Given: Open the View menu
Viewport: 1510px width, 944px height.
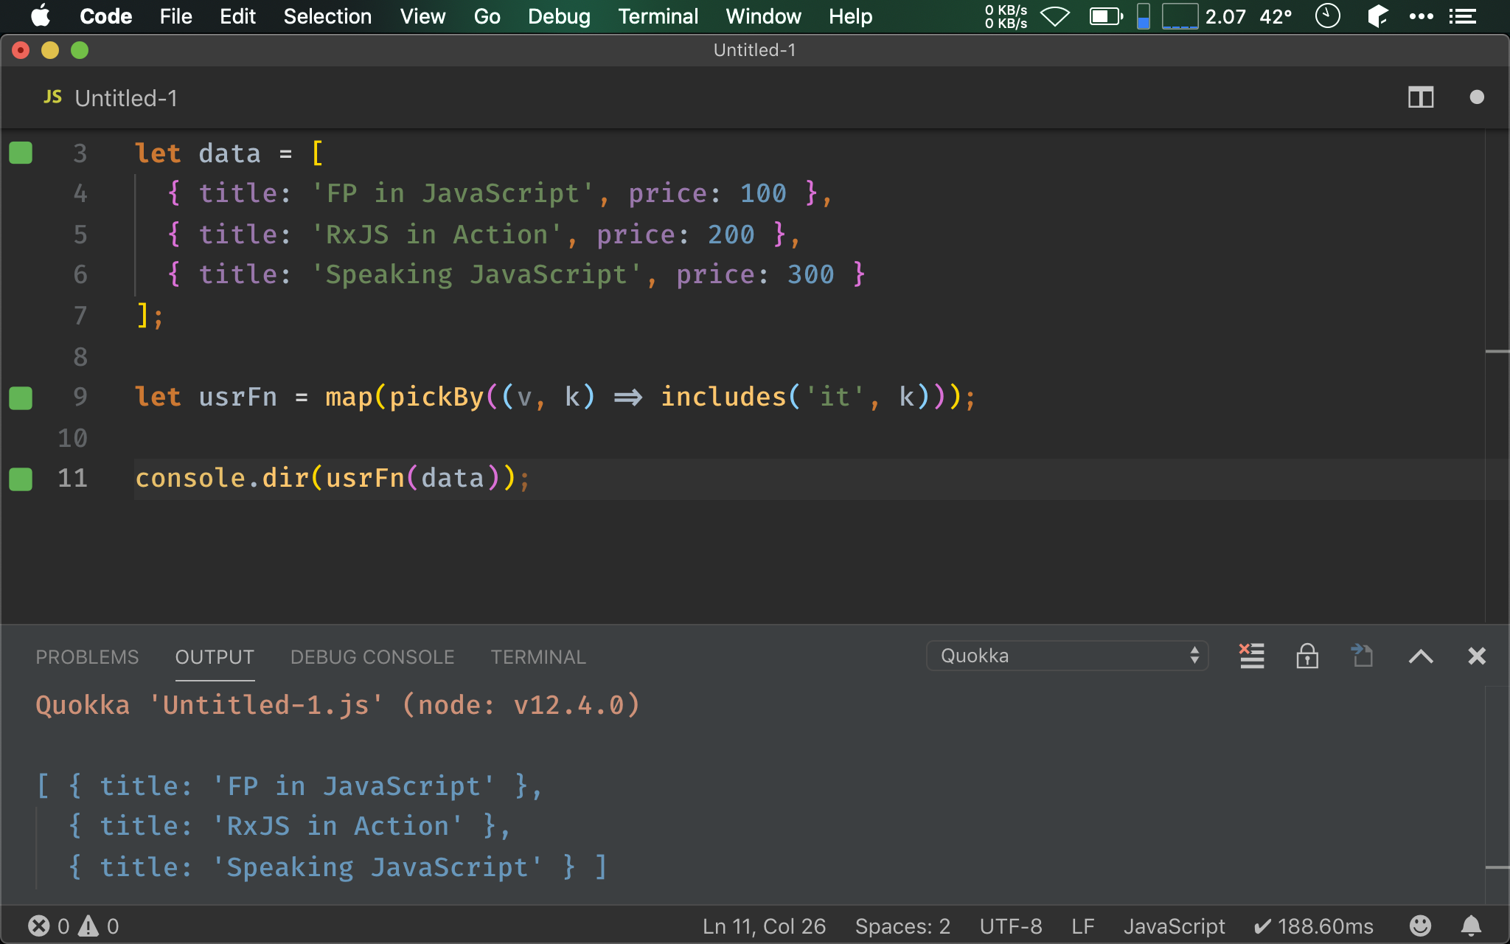Looking at the screenshot, I should point(422,16).
